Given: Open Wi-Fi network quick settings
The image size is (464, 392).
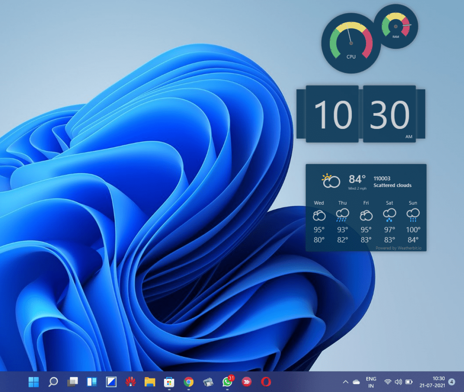Looking at the screenshot, I should pyautogui.click(x=387, y=382).
